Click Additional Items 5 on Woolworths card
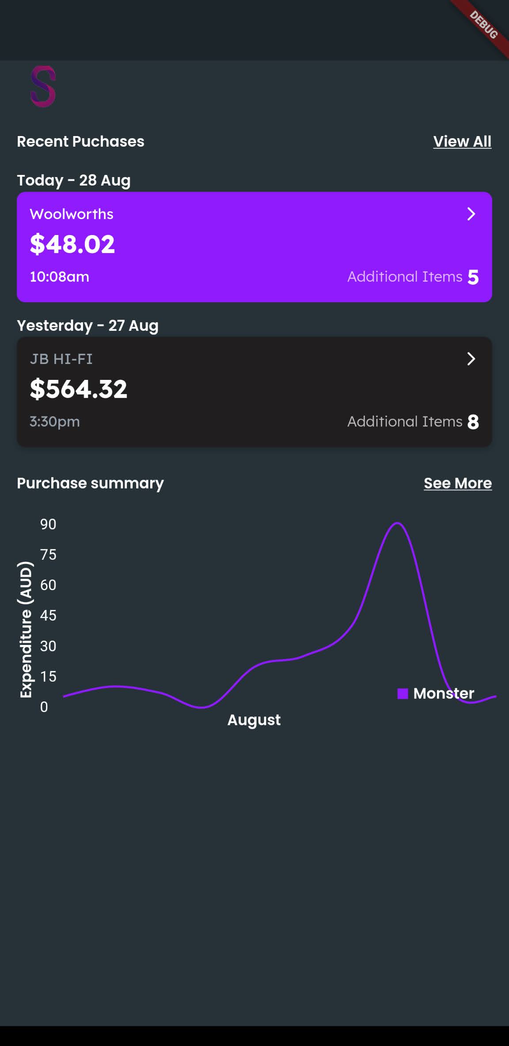The height and width of the screenshot is (1046, 509). click(413, 277)
